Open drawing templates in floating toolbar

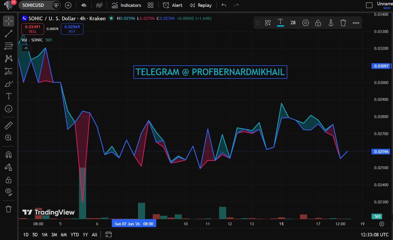click(268, 23)
